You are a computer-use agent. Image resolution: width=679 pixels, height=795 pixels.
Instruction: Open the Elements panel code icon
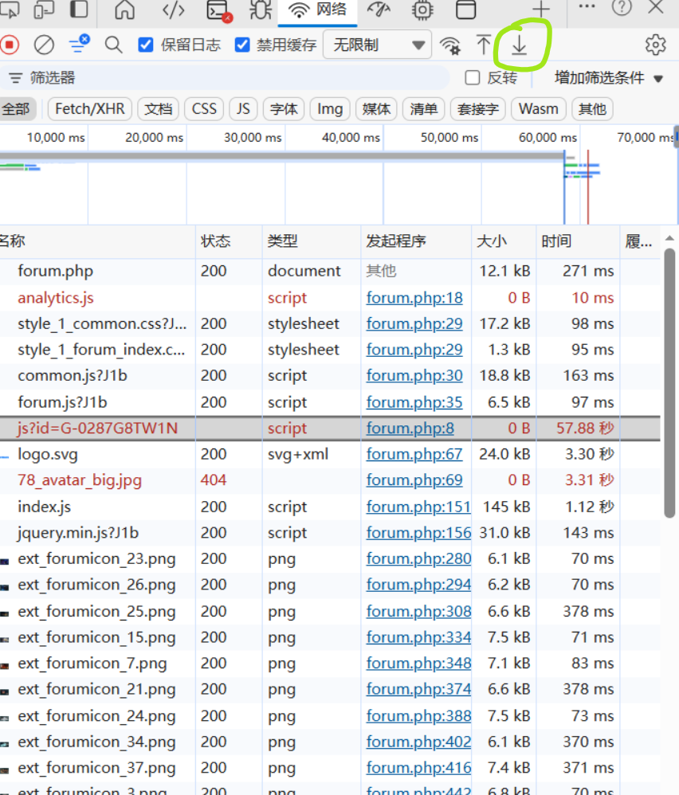pos(173,10)
